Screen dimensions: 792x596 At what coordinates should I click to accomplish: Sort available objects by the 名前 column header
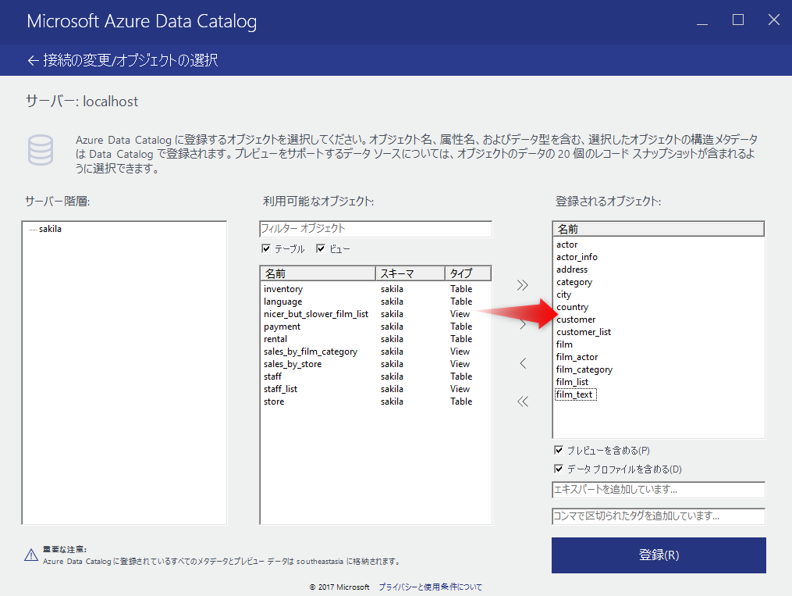[318, 273]
